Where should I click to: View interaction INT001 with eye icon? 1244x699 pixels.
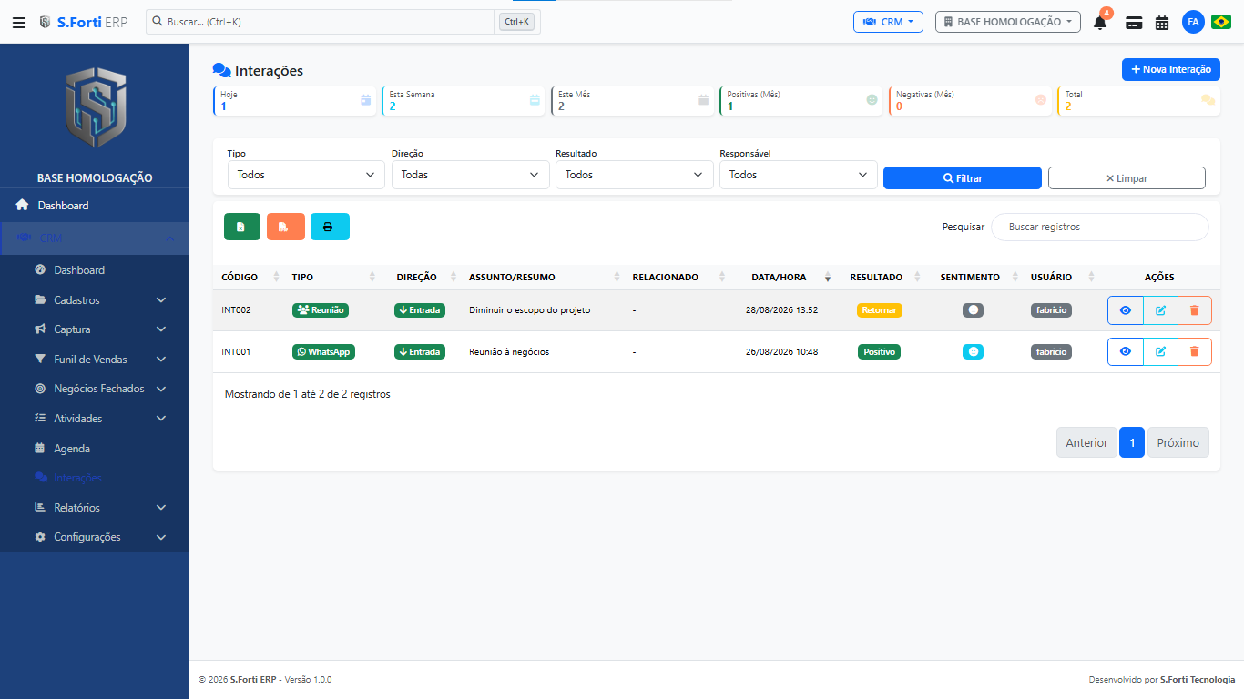[x=1126, y=351]
